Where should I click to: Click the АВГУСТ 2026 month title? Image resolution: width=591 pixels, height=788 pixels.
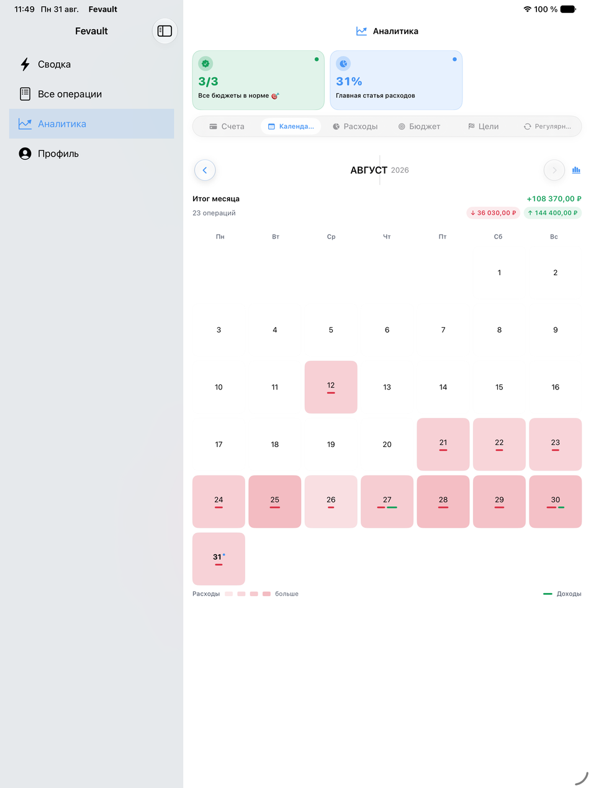pyautogui.click(x=379, y=170)
